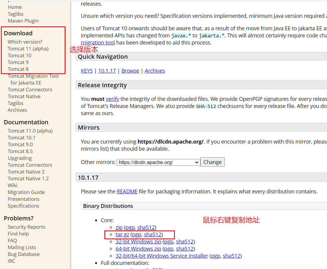The height and width of the screenshot is (269, 327).
Task: Open the Browse quick navigation link
Action: pyautogui.click(x=130, y=71)
